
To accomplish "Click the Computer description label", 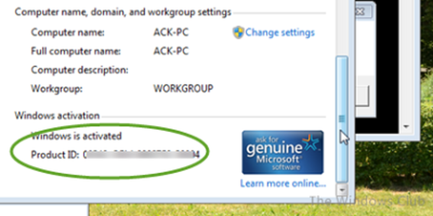I will (x=80, y=70).
